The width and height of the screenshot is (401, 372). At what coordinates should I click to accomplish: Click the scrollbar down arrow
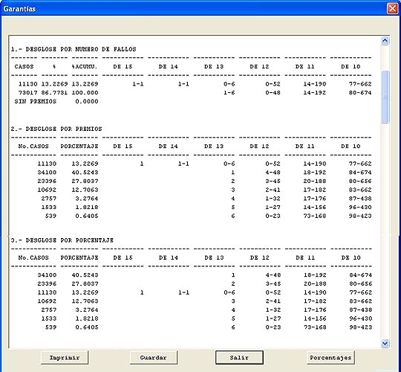[x=385, y=343]
